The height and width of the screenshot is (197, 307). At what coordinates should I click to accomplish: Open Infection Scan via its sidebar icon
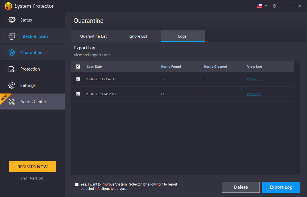tap(12, 36)
